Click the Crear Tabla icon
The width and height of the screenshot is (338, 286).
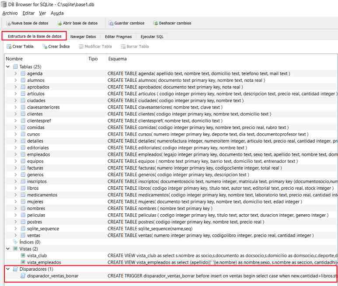(9, 46)
